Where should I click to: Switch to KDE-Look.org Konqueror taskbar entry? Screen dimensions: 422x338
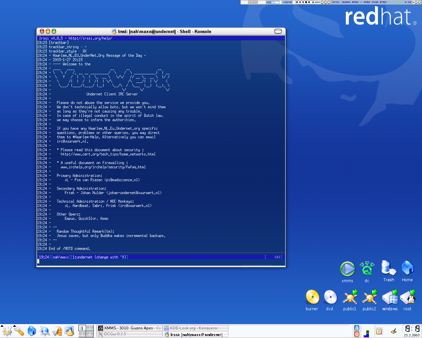pos(196,328)
